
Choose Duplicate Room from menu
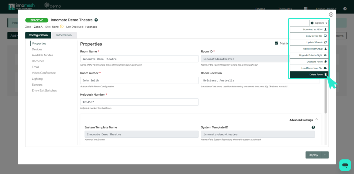click(309, 61)
